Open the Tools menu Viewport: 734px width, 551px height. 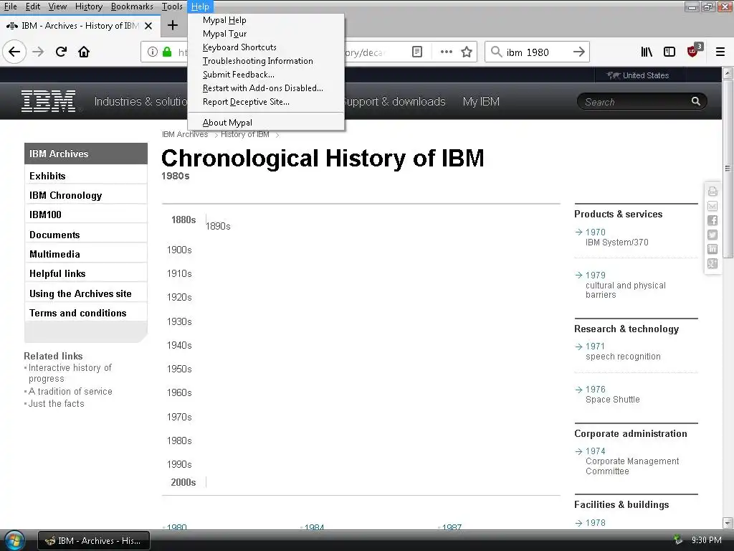pos(172,6)
